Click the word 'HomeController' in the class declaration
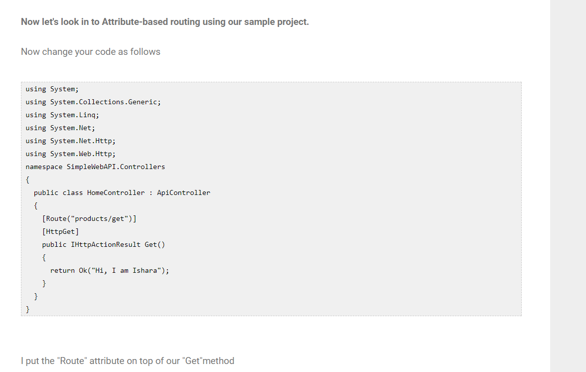The height and width of the screenshot is (372, 586). (x=116, y=193)
